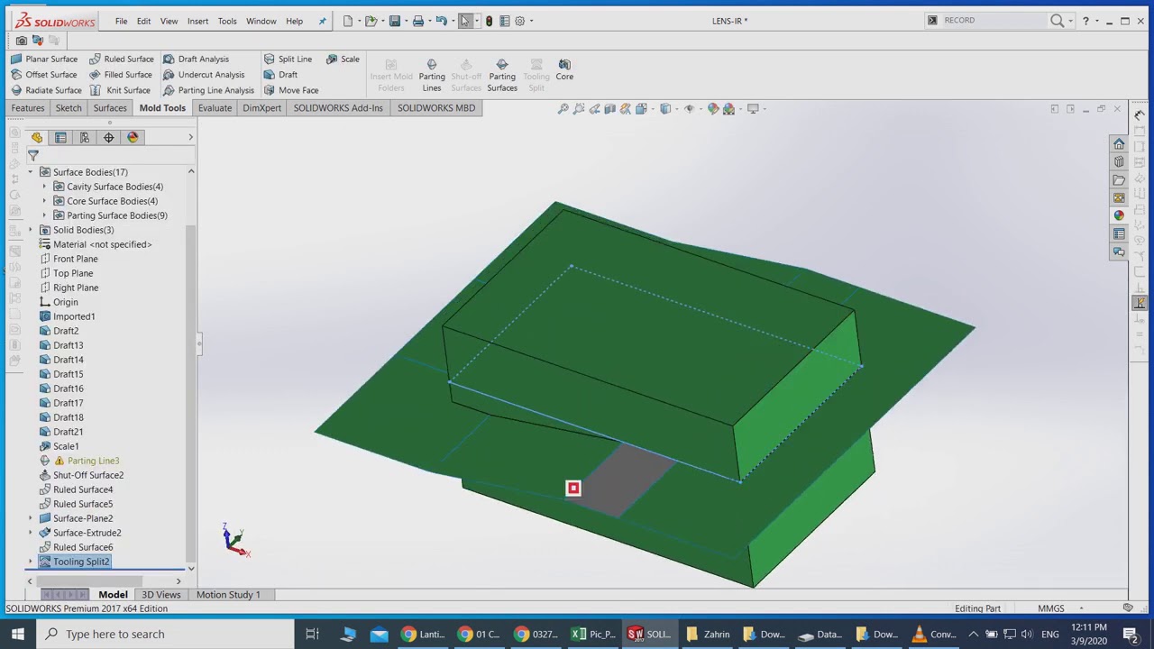Expand Core Surface Bodies(4) folder
The image size is (1154, 649).
click(x=44, y=201)
